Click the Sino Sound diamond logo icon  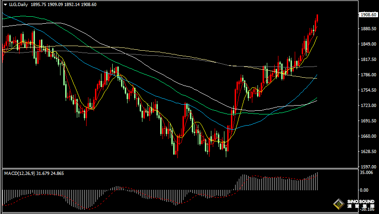339,204
